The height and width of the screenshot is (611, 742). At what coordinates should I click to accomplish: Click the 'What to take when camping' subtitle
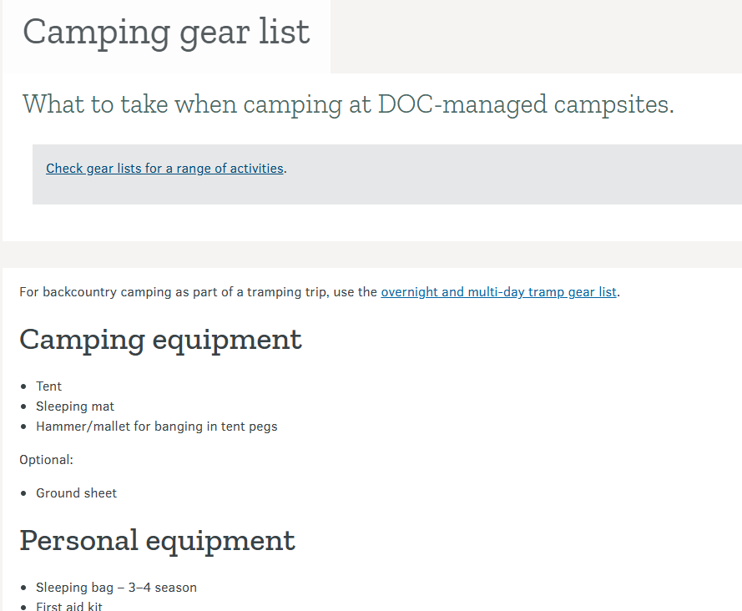(347, 105)
